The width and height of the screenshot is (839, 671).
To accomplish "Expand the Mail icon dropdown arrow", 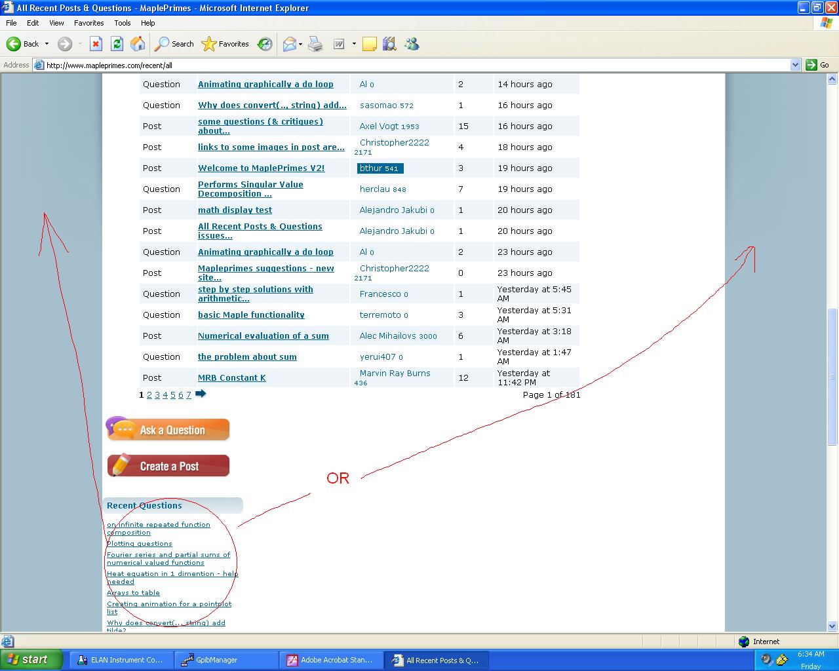I will [x=300, y=44].
